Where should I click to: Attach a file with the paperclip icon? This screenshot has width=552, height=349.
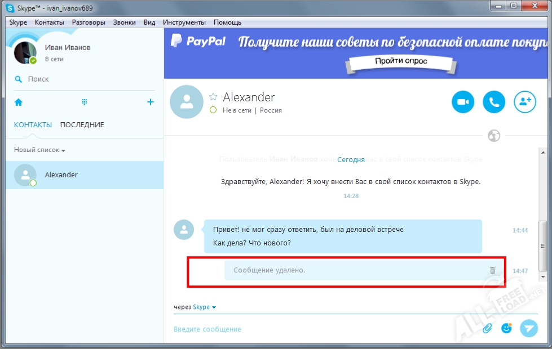click(x=487, y=327)
